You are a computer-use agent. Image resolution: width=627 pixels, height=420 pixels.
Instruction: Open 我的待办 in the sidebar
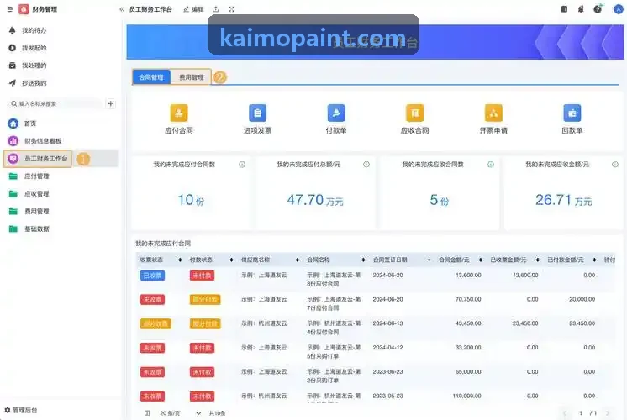(x=34, y=30)
